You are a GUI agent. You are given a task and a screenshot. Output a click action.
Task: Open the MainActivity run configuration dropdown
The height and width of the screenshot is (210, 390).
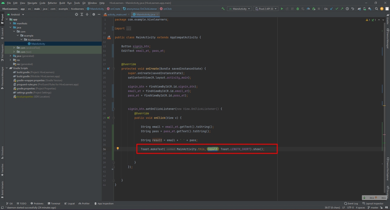click(x=239, y=9)
